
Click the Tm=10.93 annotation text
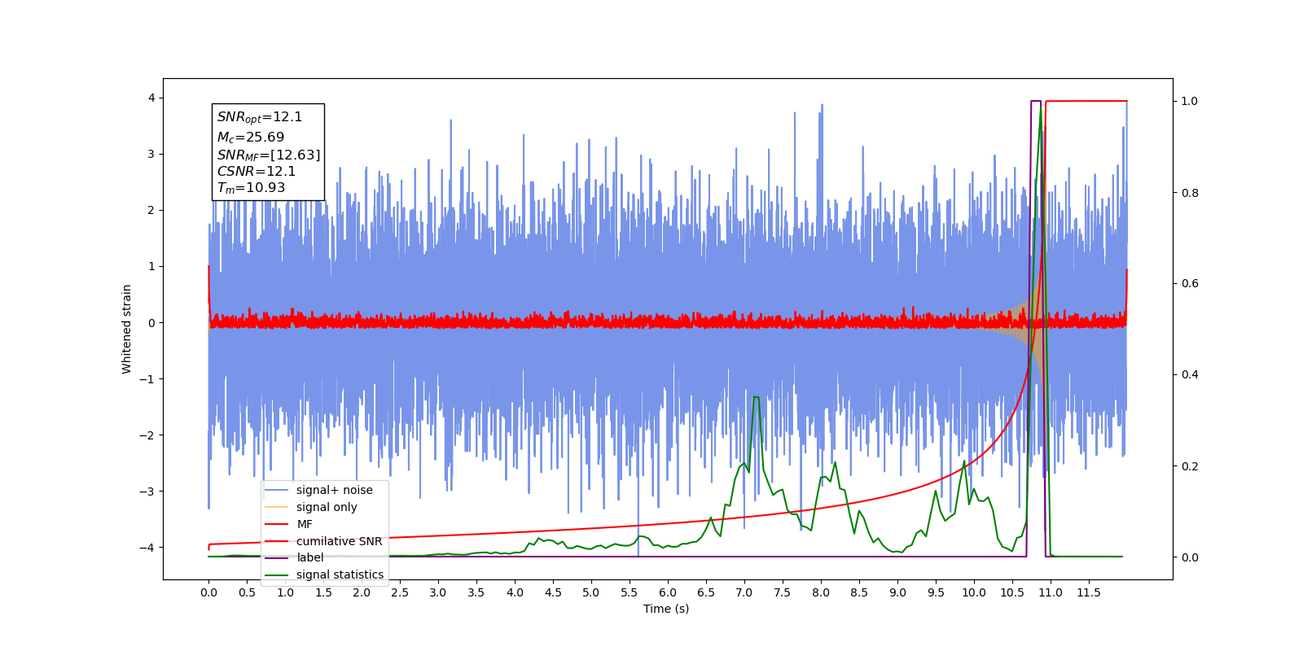[x=251, y=188]
